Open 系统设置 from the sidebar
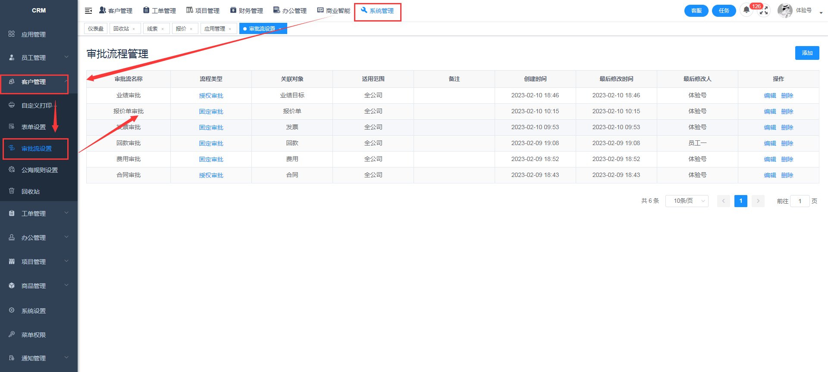The height and width of the screenshot is (372, 828). pyautogui.click(x=34, y=311)
